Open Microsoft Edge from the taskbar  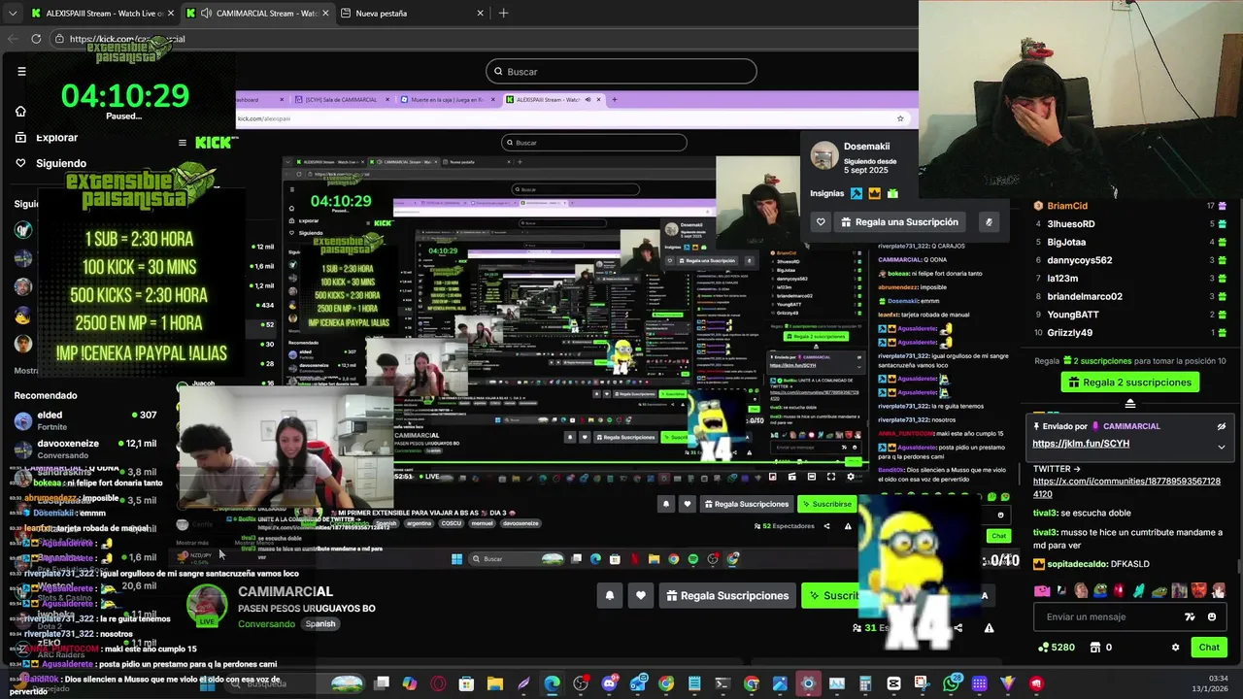point(552,683)
